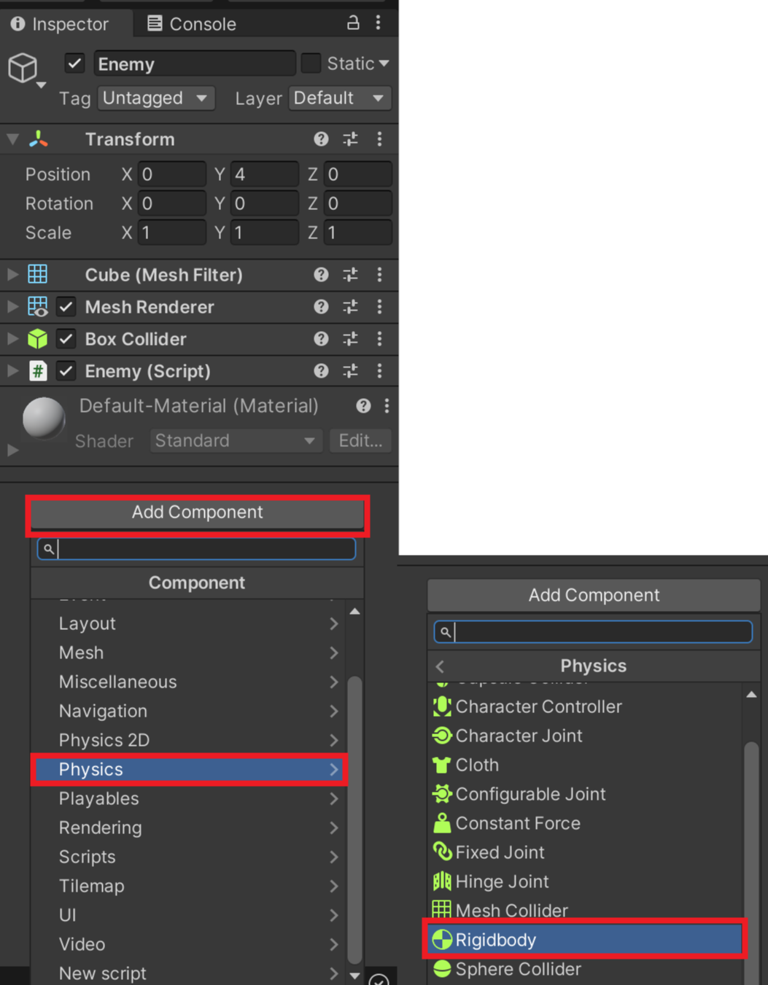
Task: Switch to the Console tab
Action: click(192, 23)
